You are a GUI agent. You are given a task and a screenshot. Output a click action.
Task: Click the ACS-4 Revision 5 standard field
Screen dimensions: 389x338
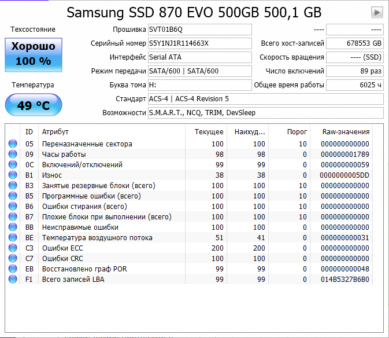tap(266, 99)
